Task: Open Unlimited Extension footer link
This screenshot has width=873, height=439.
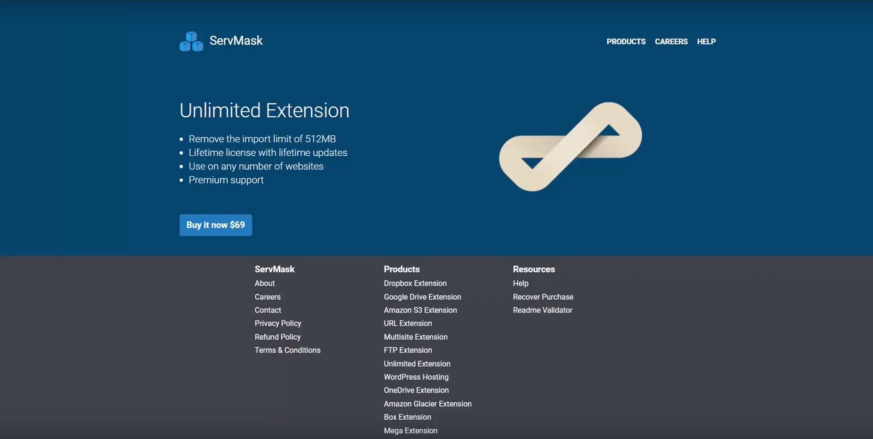Action: (x=417, y=364)
